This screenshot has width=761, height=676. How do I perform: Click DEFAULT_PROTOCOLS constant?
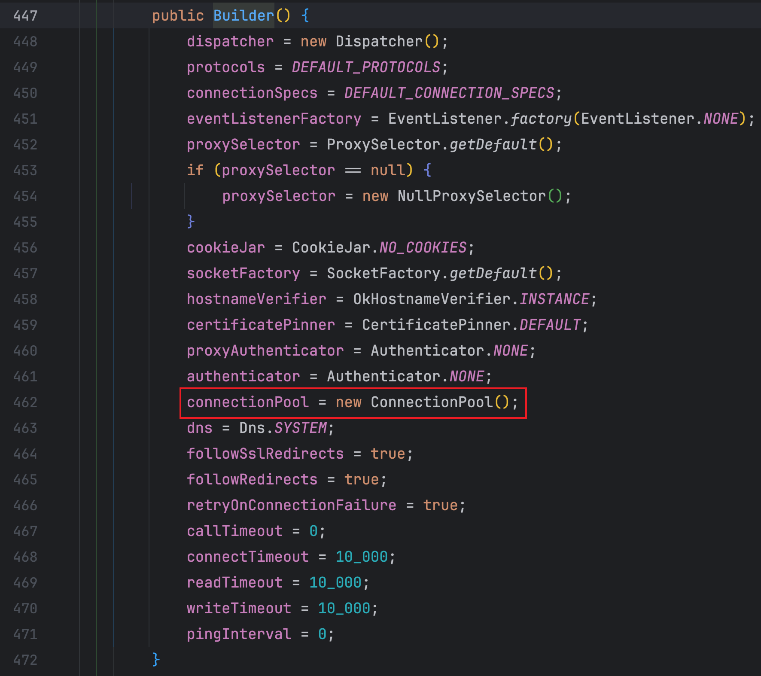pyautogui.click(x=366, y=67)
